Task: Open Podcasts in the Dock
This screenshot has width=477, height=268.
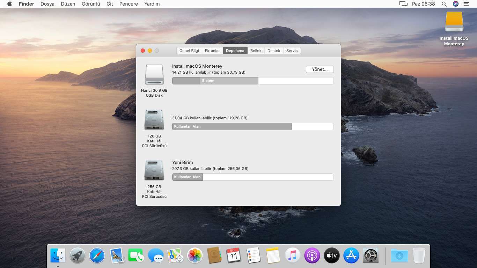Action: point(312,255)
